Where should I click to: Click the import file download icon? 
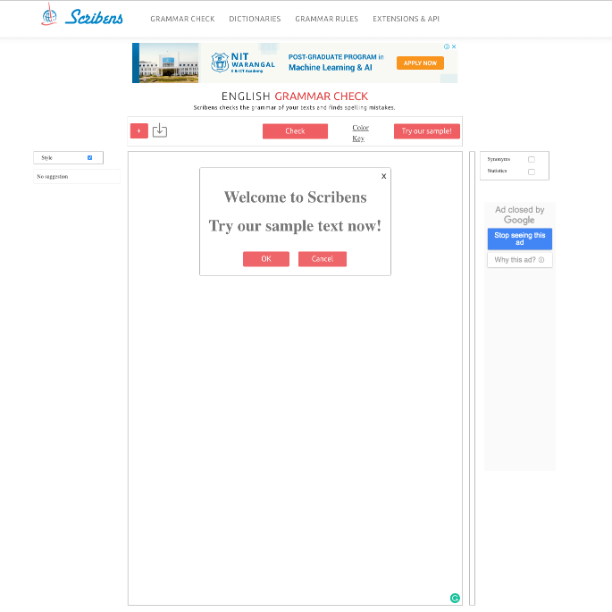pos(160,131)
